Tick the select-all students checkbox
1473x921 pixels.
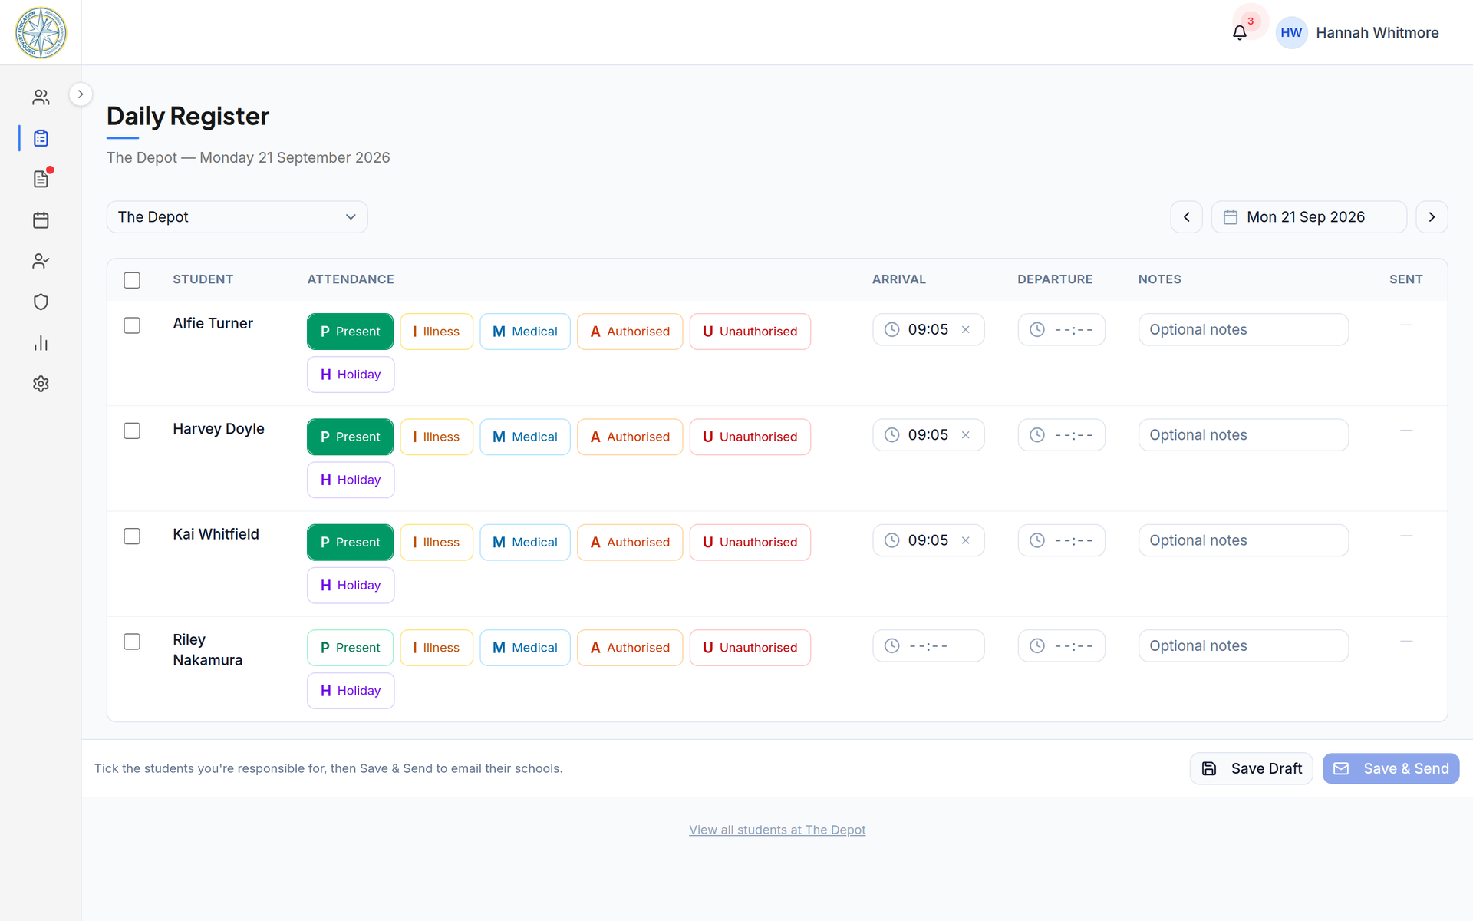click(x=132, y=280)
